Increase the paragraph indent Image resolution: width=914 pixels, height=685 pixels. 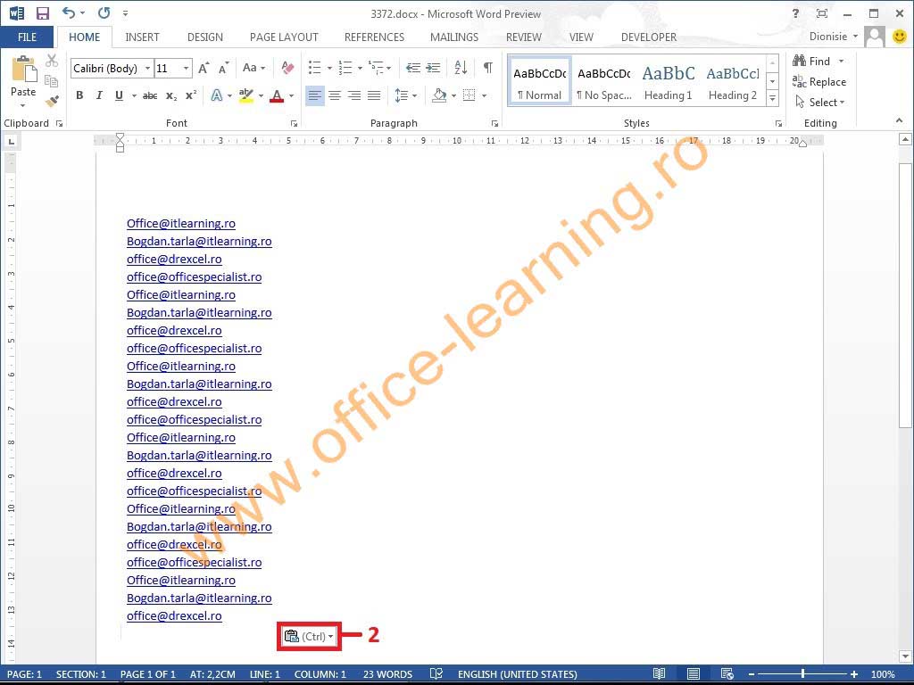click(433, 68)
